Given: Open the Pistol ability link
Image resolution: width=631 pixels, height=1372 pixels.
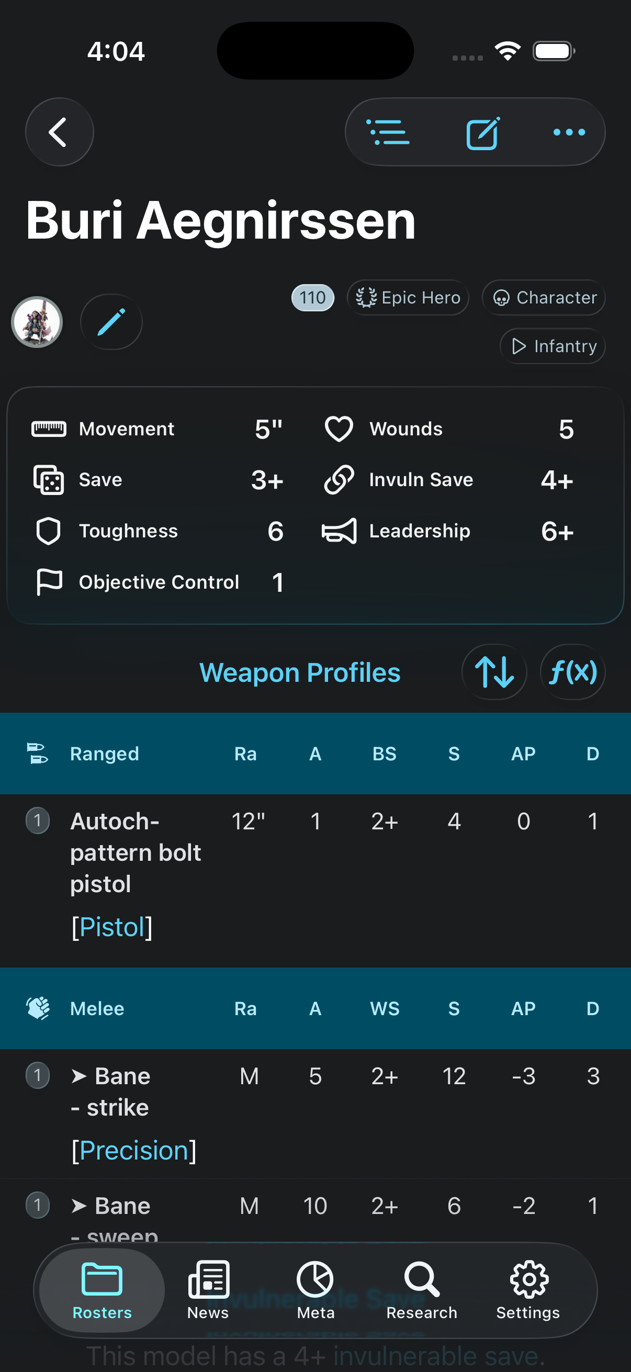Looking at the screenshot, I should click(112, 927).
